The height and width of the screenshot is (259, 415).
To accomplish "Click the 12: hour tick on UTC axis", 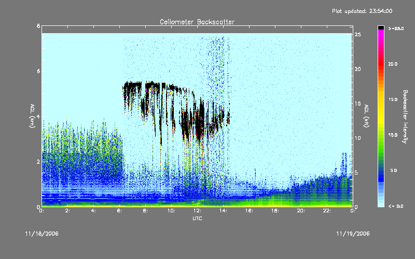I will (197, 211).
